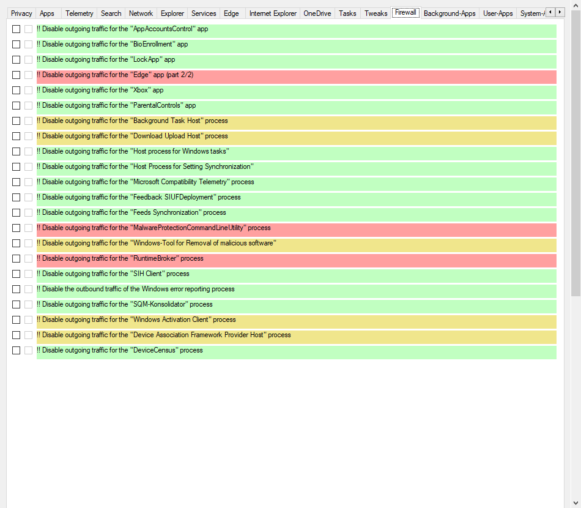
Task: Click the "SIH Client" process rule text
Action: tap(113, 274)
